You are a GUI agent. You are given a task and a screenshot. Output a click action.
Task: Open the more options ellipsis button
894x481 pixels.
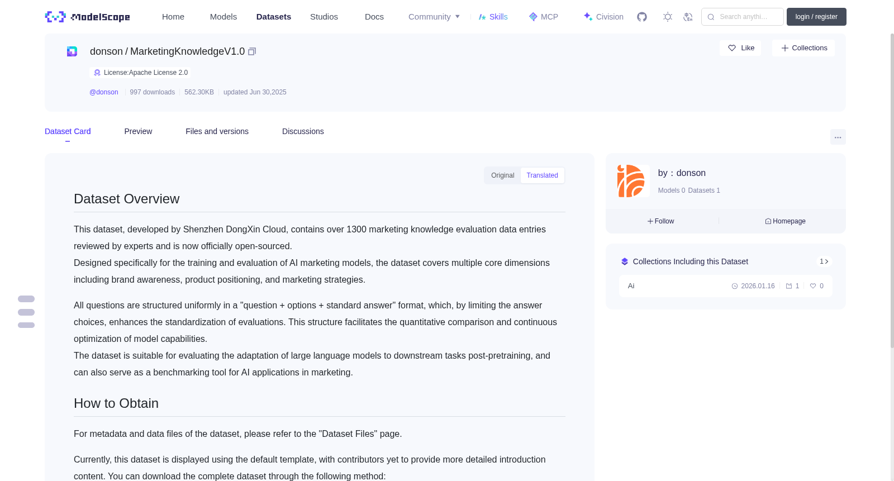[838, 137]
